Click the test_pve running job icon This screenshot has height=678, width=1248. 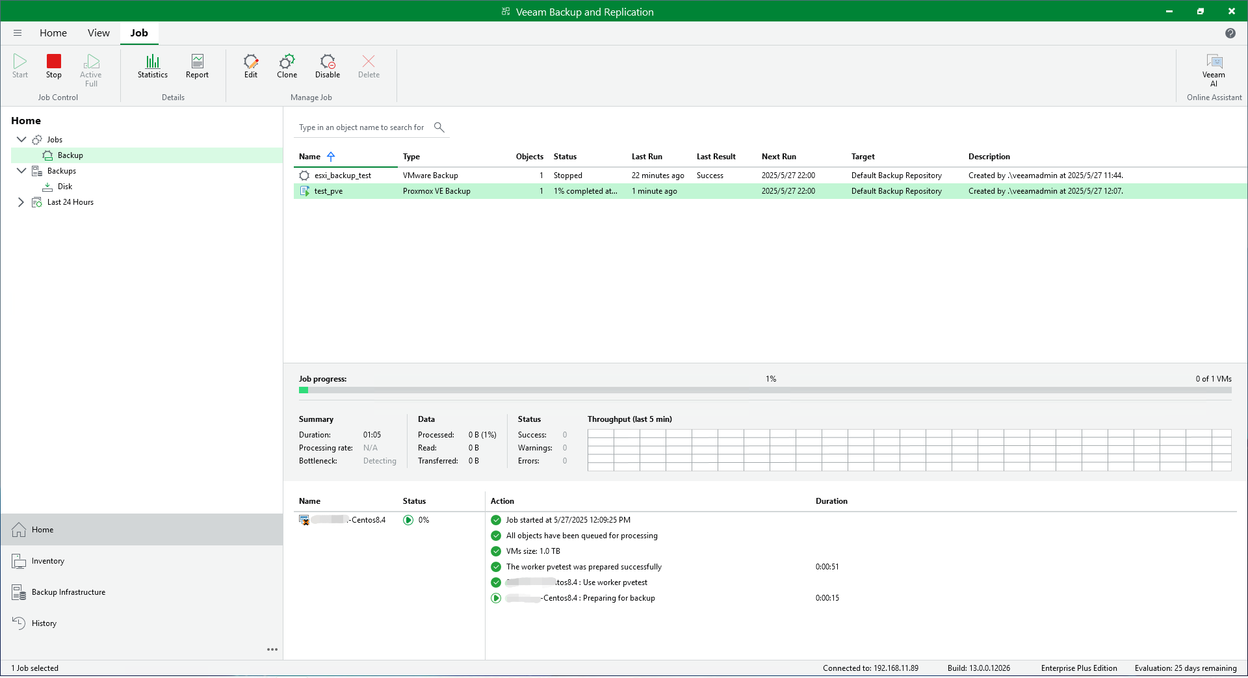coord(304,191)
